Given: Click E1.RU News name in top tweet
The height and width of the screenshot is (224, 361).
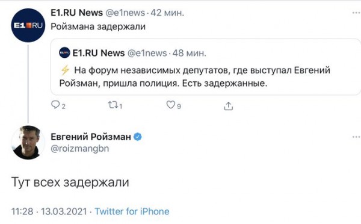Looking at the screenshot, I should click(x=76, y=13).
